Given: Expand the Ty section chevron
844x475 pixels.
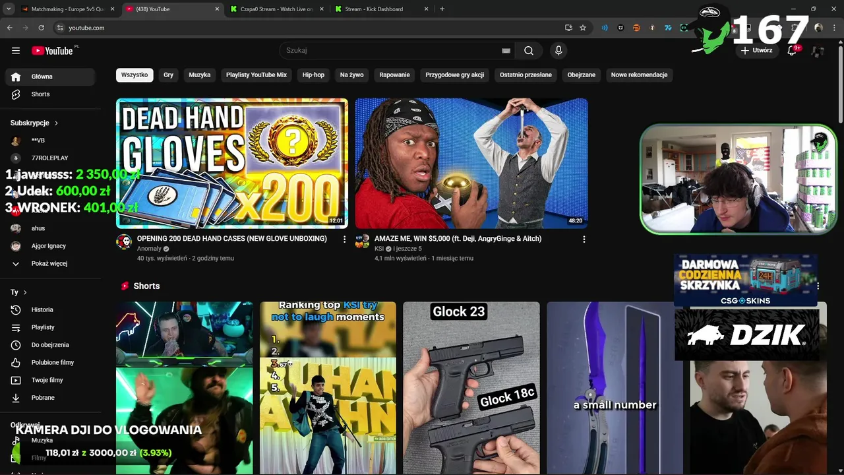Looking at the screenshot, I should [25, 292].
